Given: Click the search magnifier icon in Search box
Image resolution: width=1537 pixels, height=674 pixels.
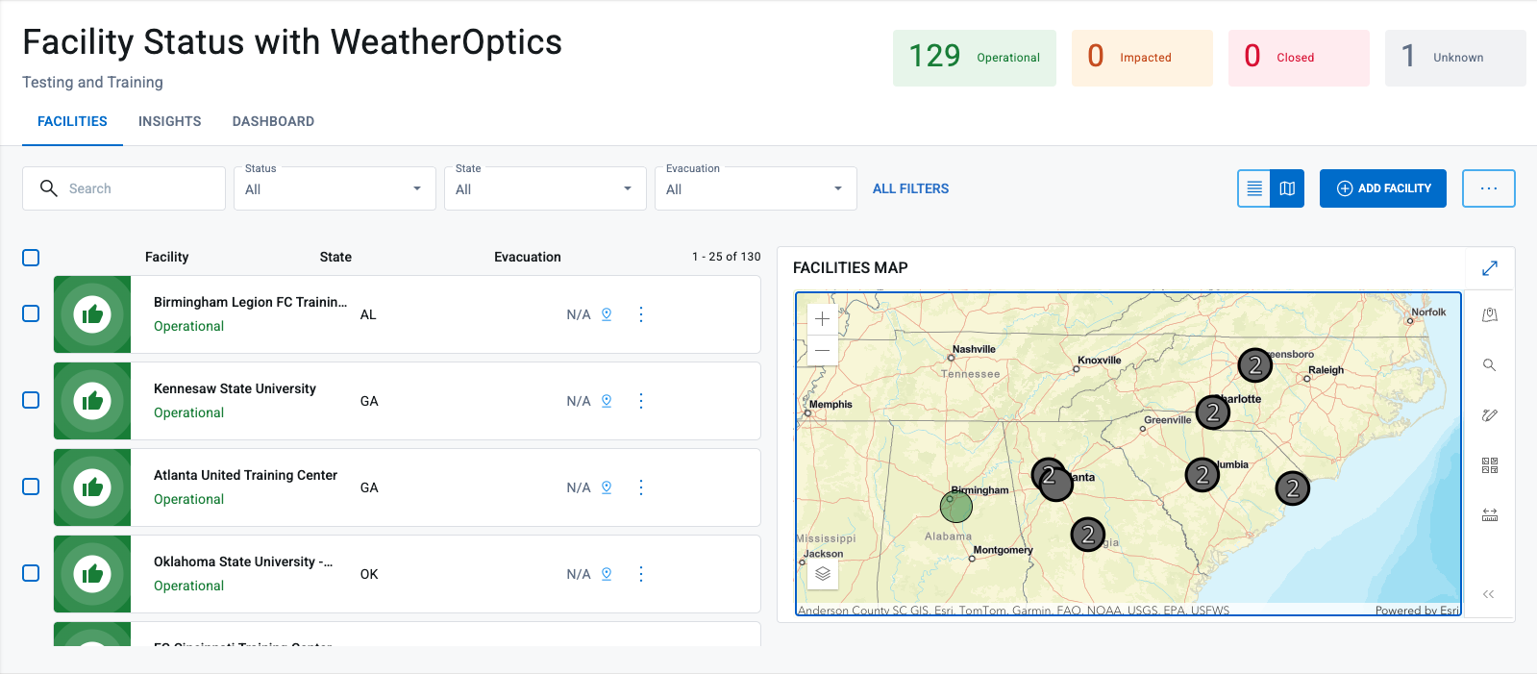Looking at the screenshot, I should [49, 188].
